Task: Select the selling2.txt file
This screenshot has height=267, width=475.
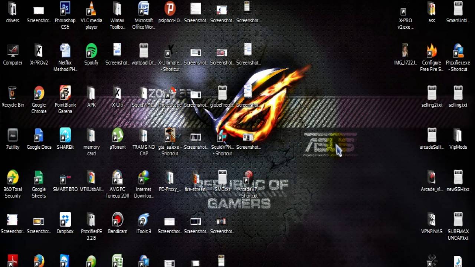Action: (x=432, y=93)
